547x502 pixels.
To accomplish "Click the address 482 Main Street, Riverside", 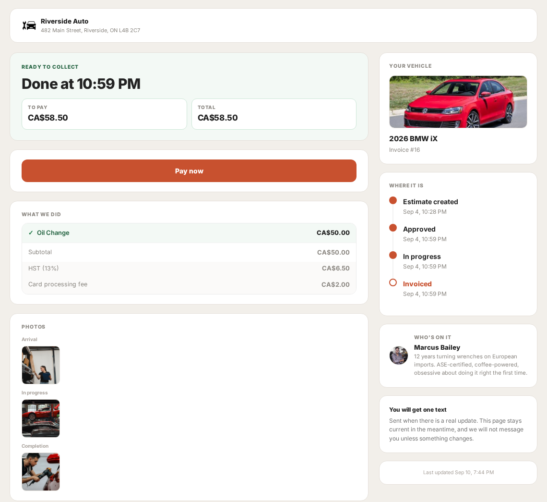I will click(x=90, y=30).
